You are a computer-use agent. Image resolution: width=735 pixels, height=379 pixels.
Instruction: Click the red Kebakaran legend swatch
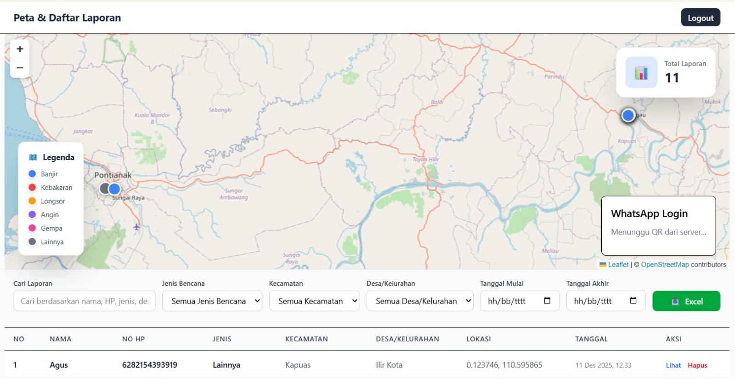(32, 187)
